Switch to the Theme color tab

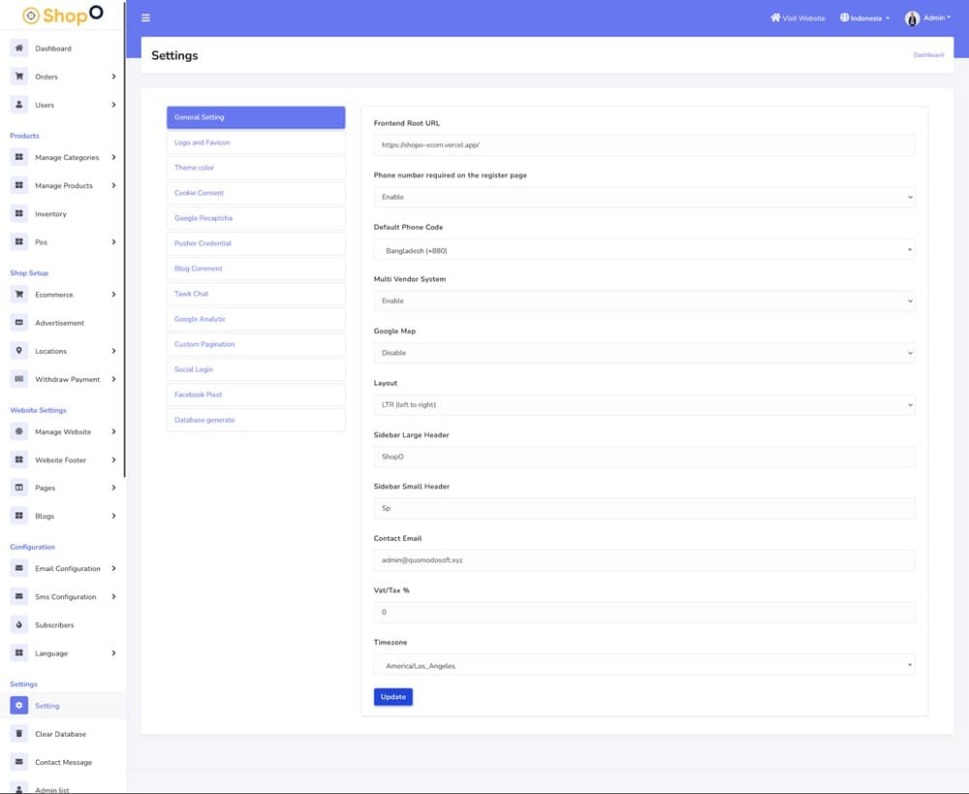click(256, 168)
